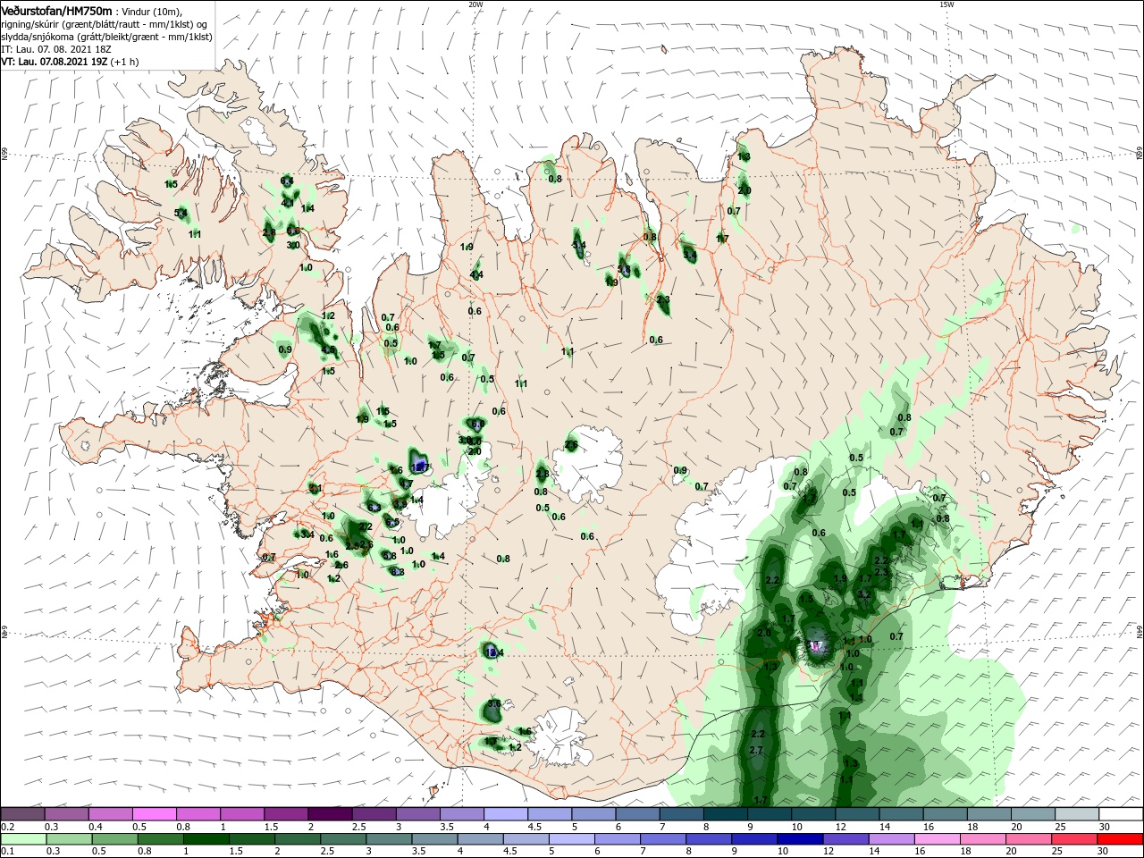Image resolution: width=1144 pixels, height=858 pixels.
Task: Click the 3.6 precipitation value near the south coast
Action: tap(495, 704)
